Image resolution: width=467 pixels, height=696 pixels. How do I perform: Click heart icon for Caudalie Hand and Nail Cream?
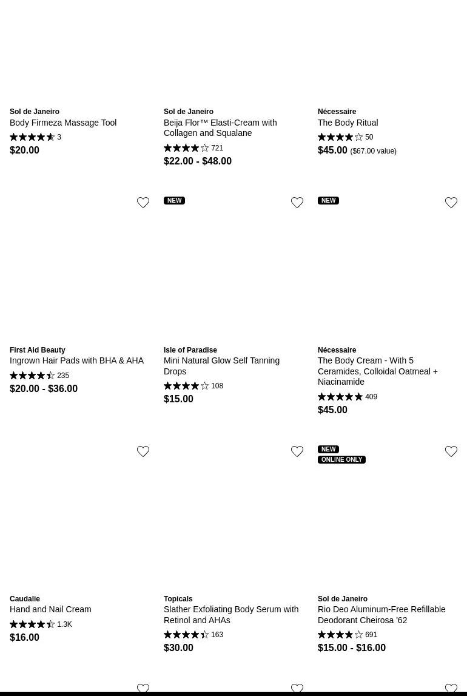143,451
